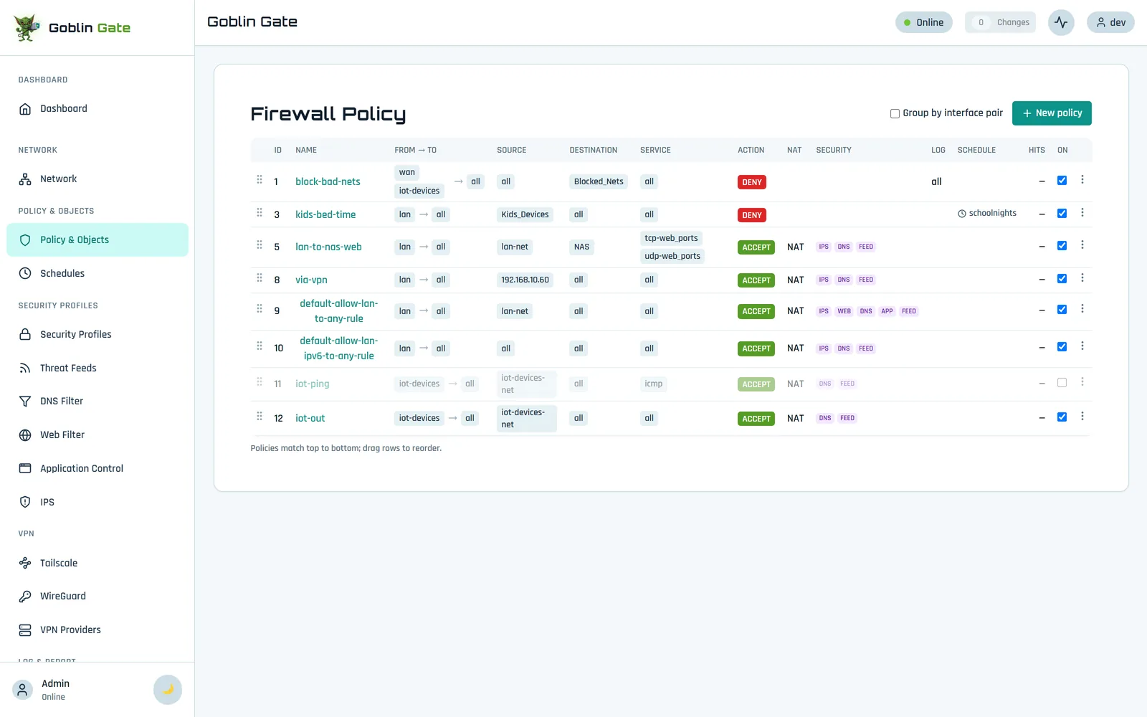Screen dimensions: 1147x717
Task: Open row actions menu for iot-ping
Action: click(x=1082, y=382)
